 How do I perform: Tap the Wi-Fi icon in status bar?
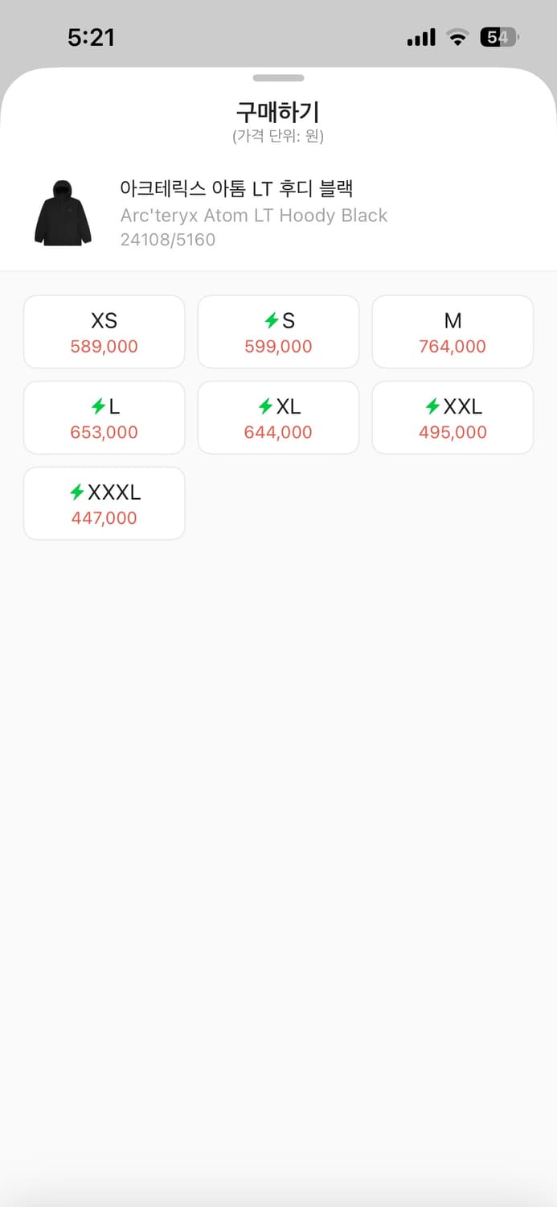[x=458, y=37]
